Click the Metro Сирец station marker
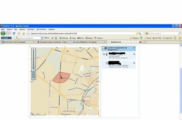Viewport: 182px width, 120px height. coord(84,101)
